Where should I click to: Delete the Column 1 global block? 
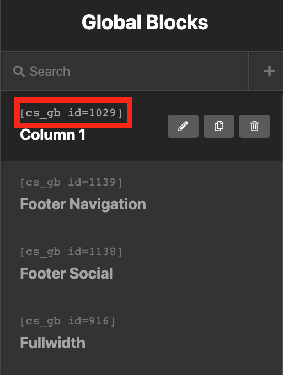click(254, 126)
